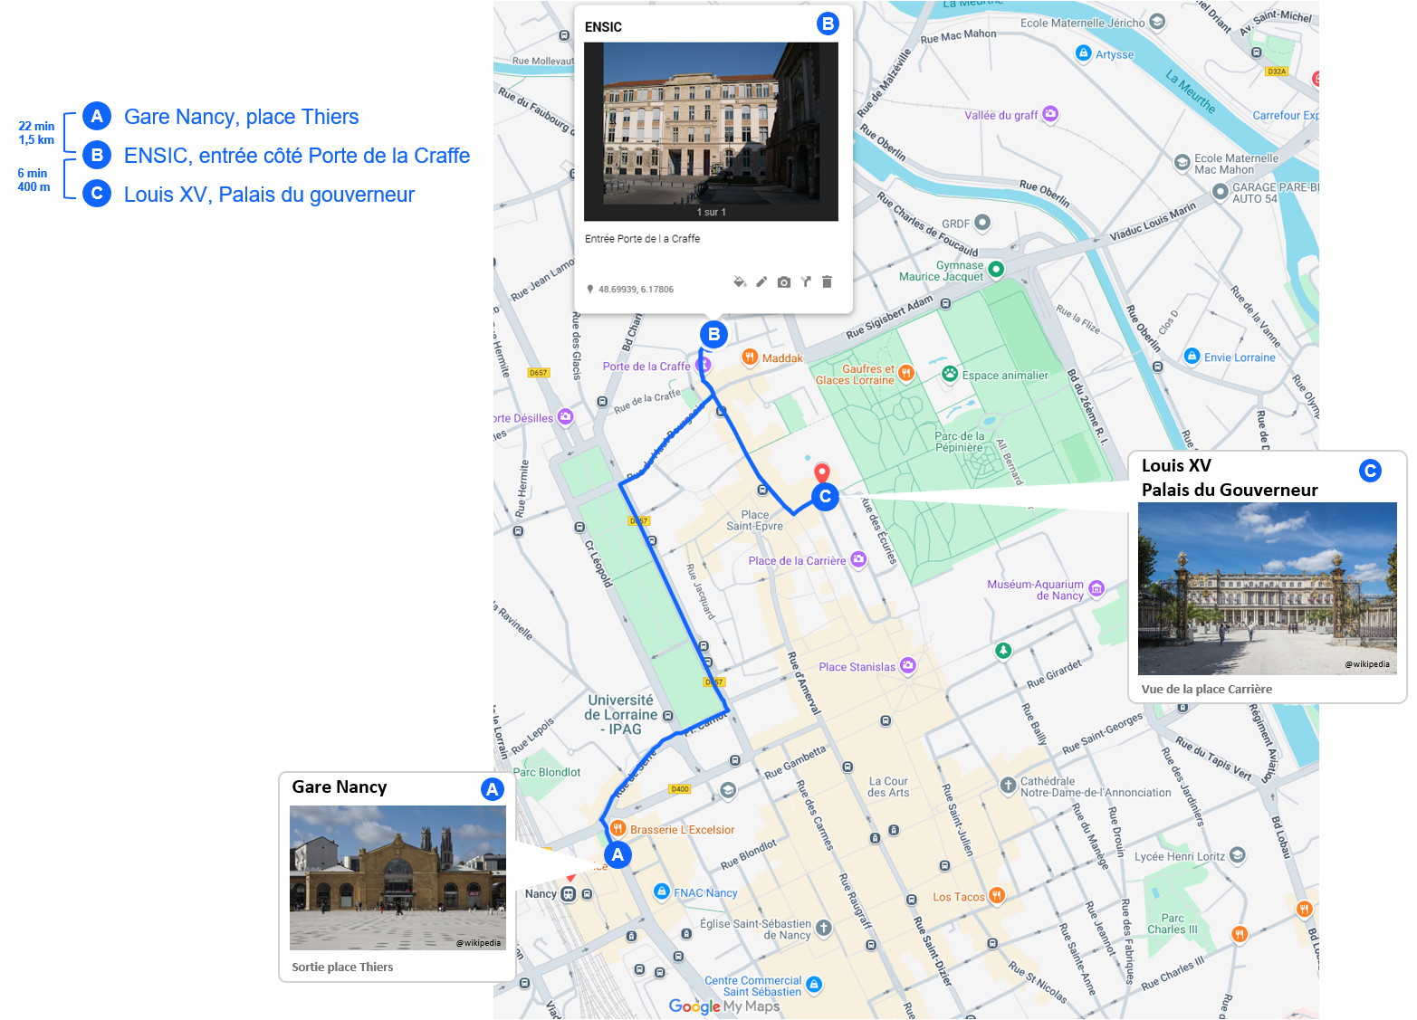Select waypoint B marker on the map
Image resolution: width=1417 pixels, height=1020 pixels.
[713, 335]
